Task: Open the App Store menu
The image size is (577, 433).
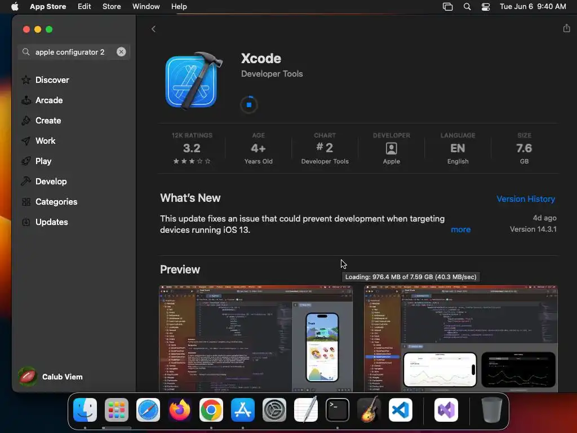Action: point(48,6)
